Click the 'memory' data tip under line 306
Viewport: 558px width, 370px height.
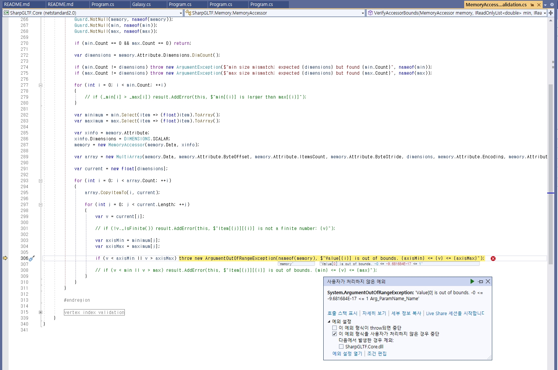(x=296, y=264)
